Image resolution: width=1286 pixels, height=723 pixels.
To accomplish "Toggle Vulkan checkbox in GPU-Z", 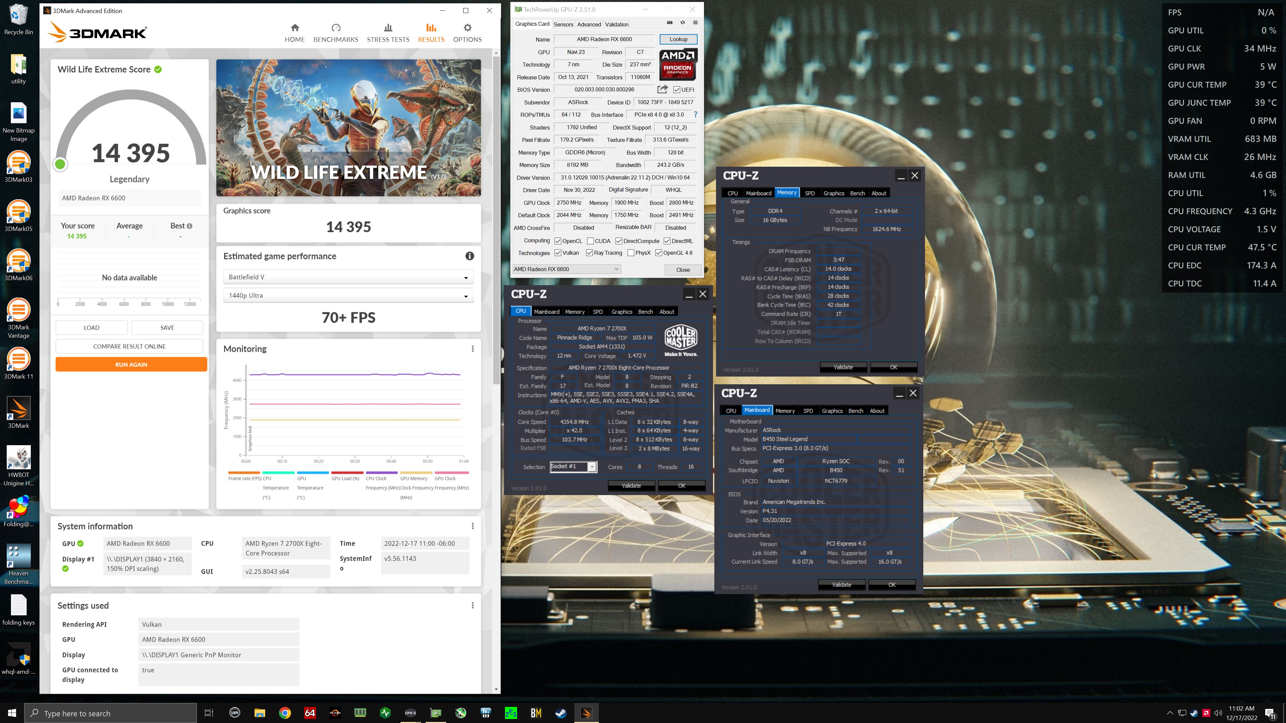I will [x=558, y=253].
